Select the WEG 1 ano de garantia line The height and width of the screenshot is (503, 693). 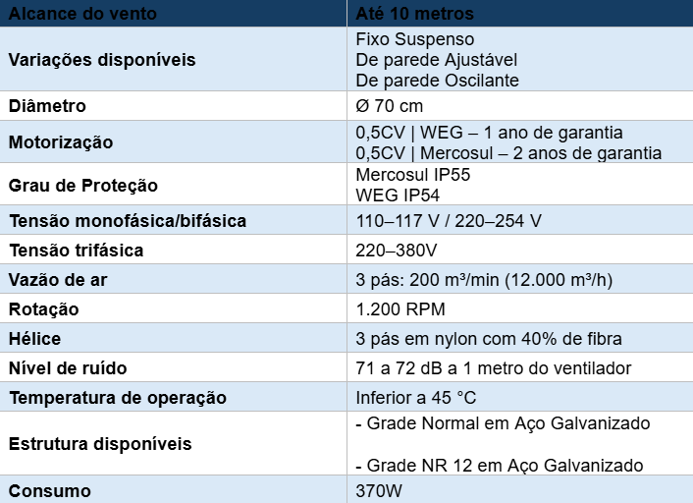click(489, 133)
